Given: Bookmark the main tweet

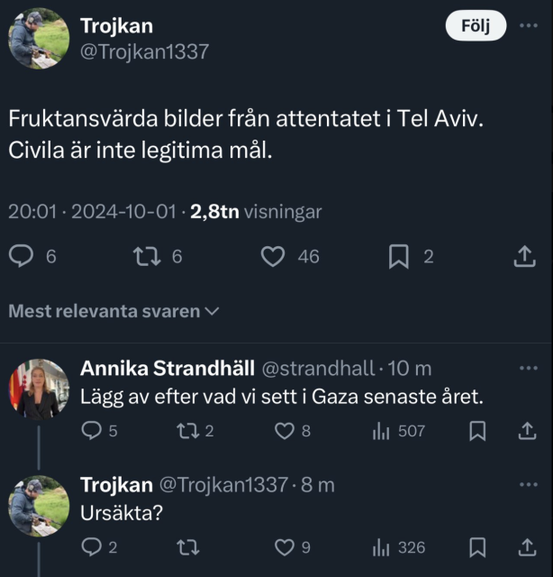Looking at the screenshot, I should [x=399, y=257].
